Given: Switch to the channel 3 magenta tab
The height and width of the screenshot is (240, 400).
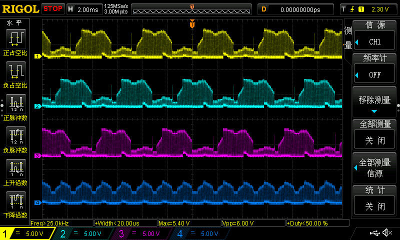Looking at the screenshot, I should [x=142, y=233].
